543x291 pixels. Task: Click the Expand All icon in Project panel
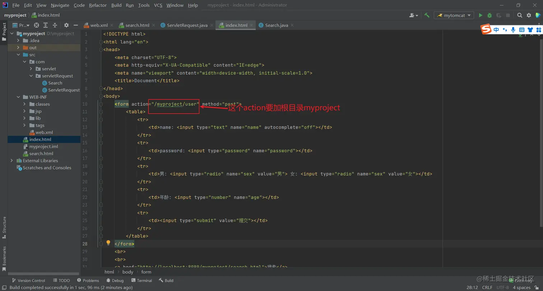click(x=46, y=25)
